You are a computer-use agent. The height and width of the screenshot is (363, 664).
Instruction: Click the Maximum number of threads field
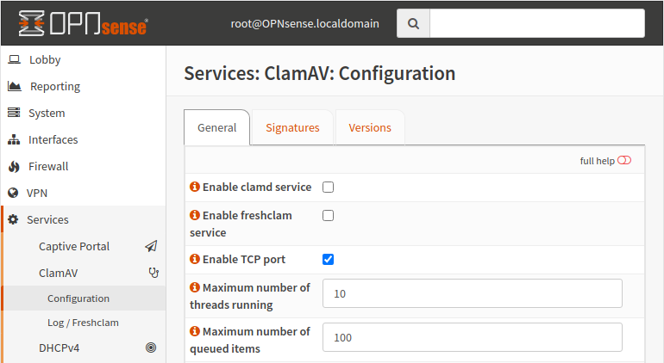[x=472, y=293]
